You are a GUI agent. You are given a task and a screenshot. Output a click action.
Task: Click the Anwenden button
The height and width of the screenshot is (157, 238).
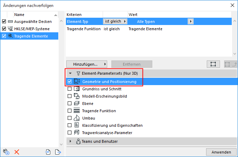221,152
